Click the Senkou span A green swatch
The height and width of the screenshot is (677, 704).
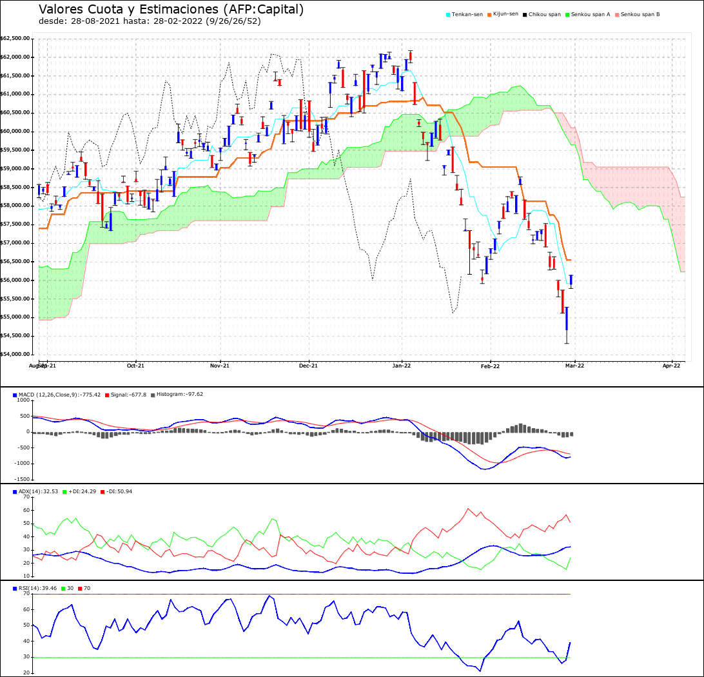(x=567, y=15)
